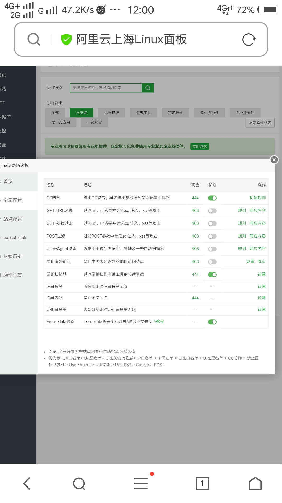The width and height of the screenshot is (282, 503).
Task: Disable the CC防御 toggle
Action: 212,198
